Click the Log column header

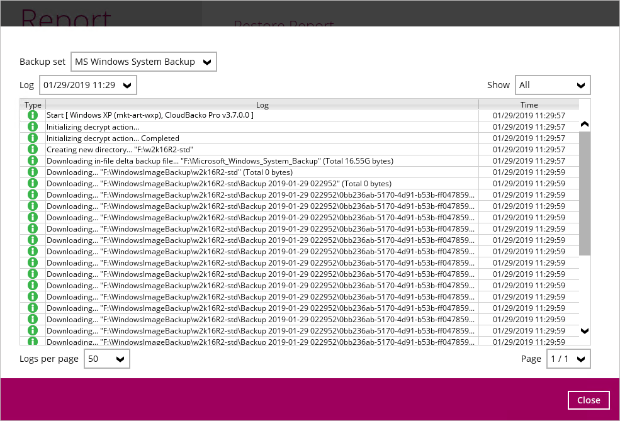(x=262, y=105)
